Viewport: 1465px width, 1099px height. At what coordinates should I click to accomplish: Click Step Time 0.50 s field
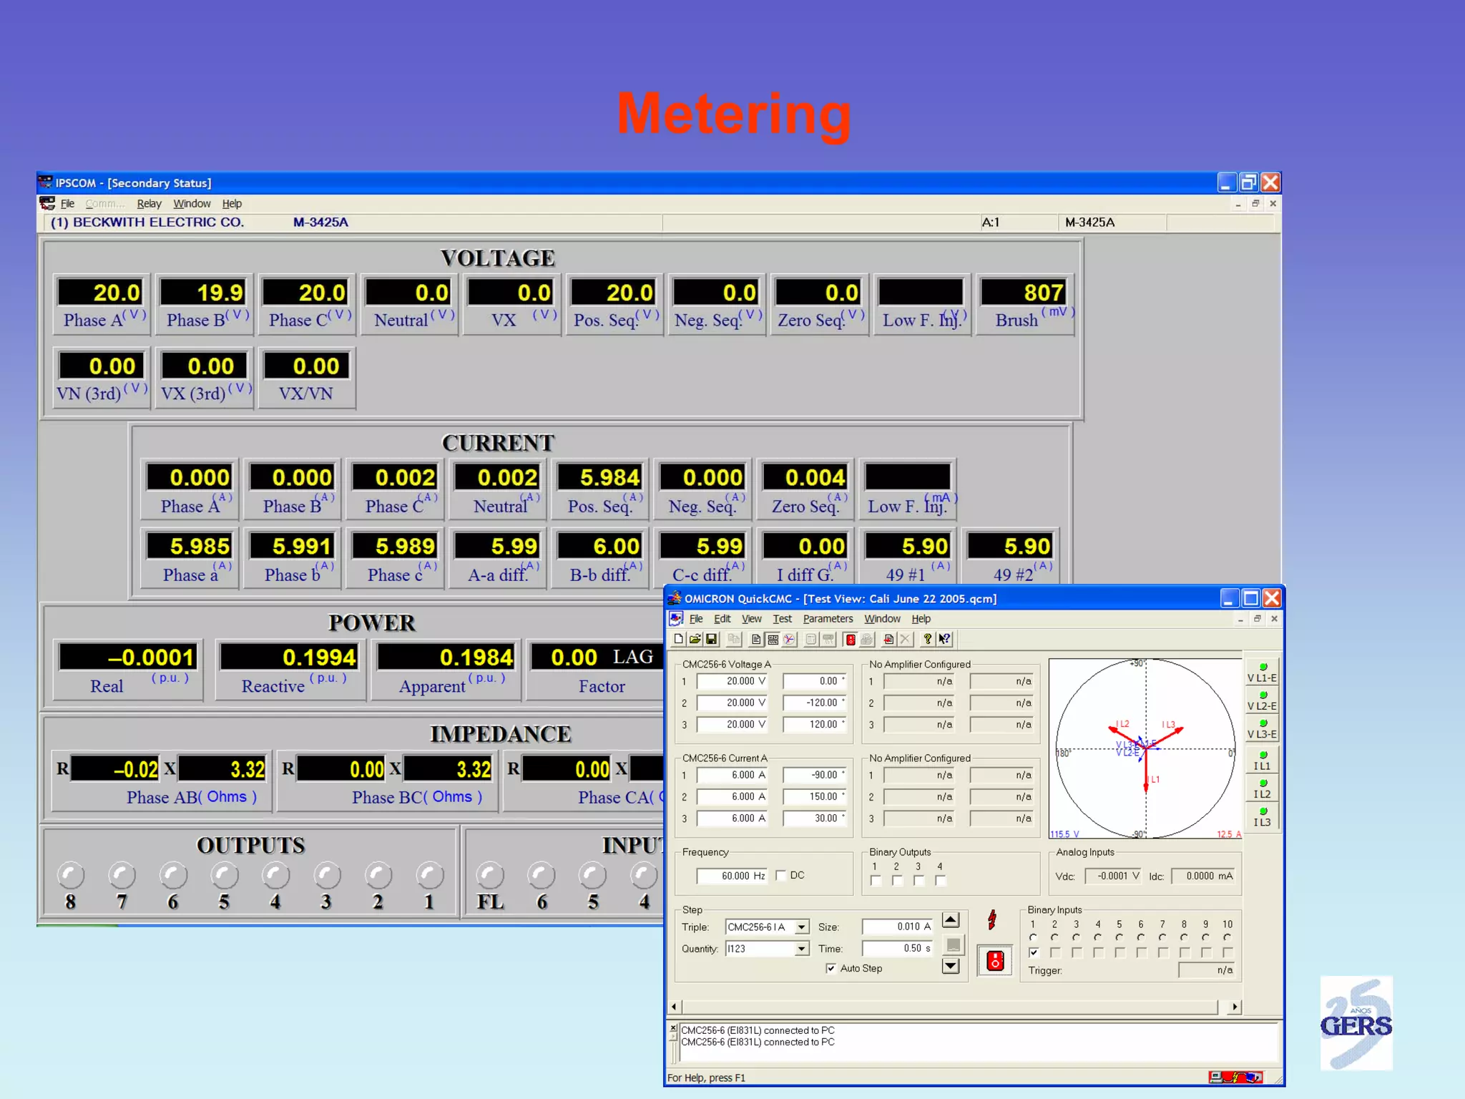[x=898, y=948]
